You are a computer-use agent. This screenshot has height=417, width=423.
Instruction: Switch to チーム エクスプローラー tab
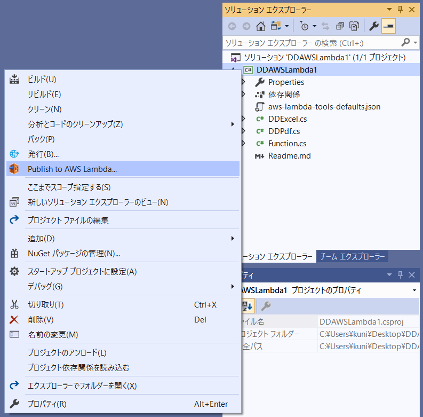352,256
